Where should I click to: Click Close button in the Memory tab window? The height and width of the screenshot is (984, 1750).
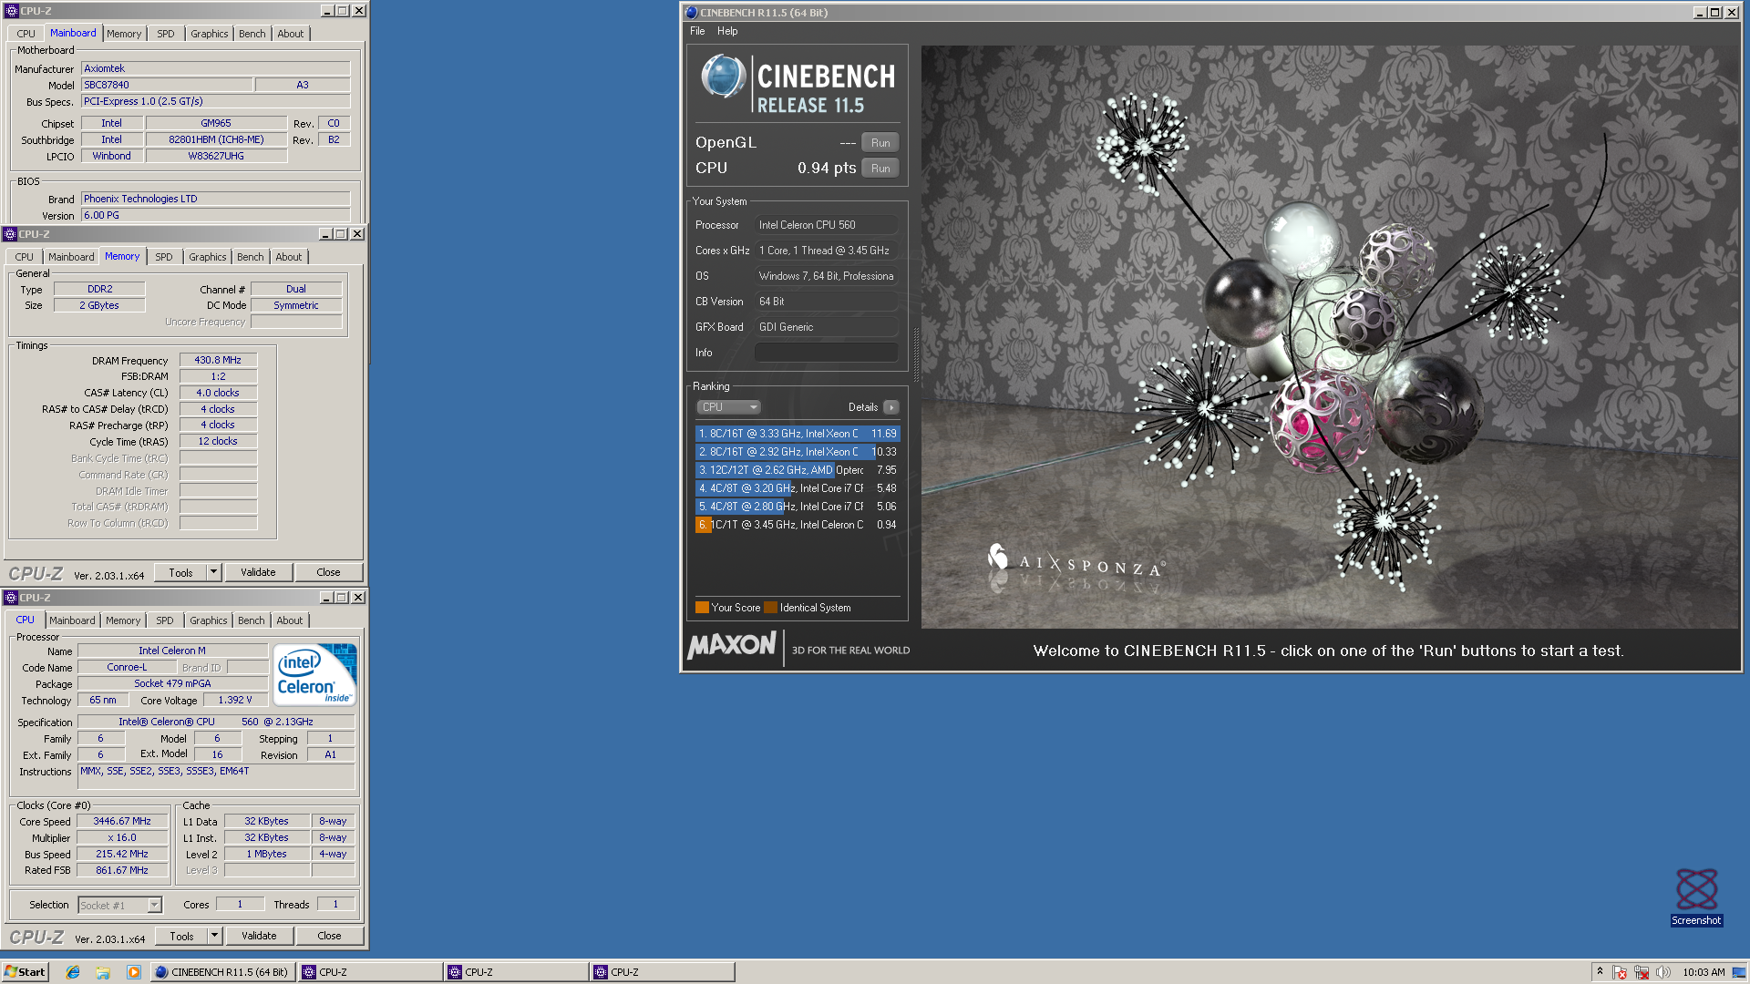pos(328,572)
